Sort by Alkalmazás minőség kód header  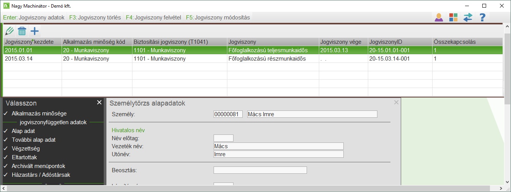97,42
